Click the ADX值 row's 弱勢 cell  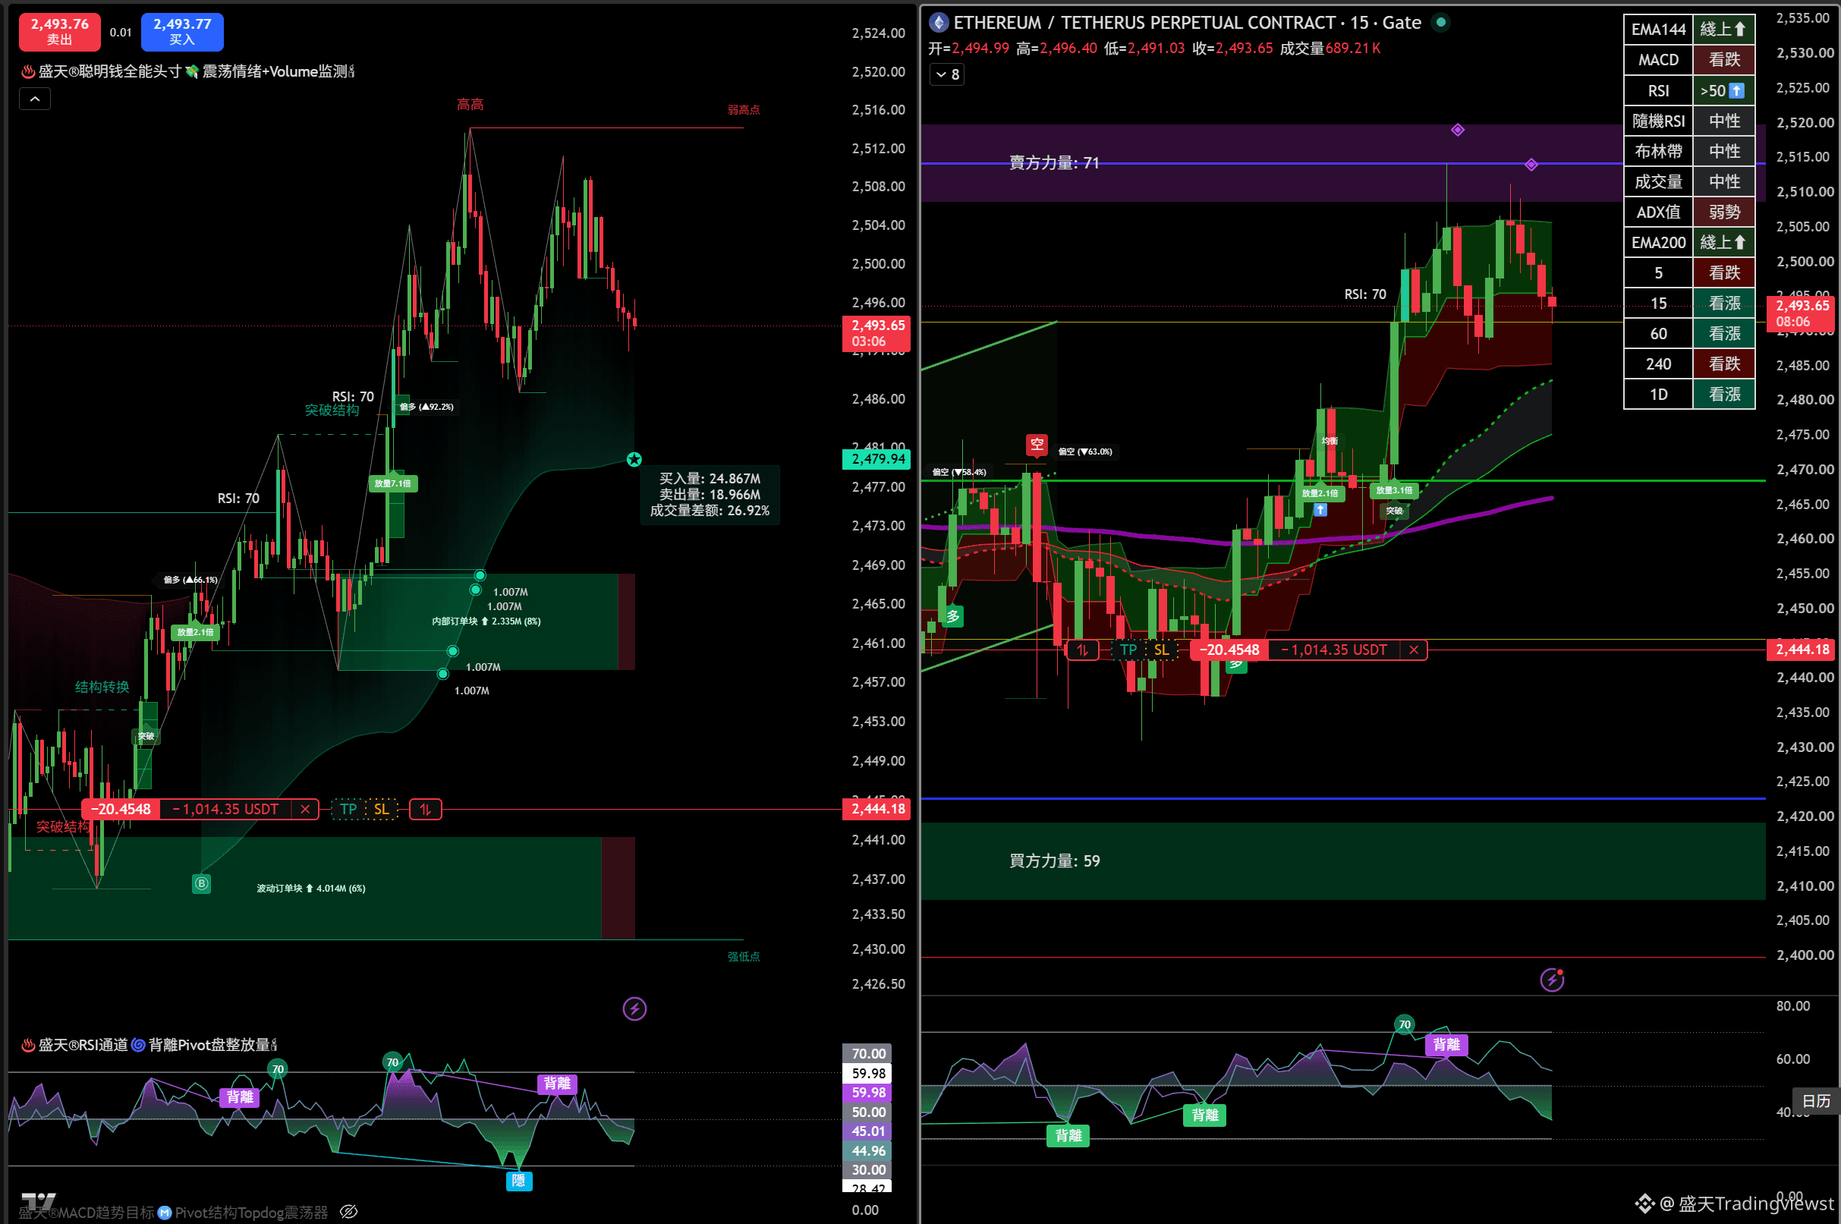click(1724, 212)
